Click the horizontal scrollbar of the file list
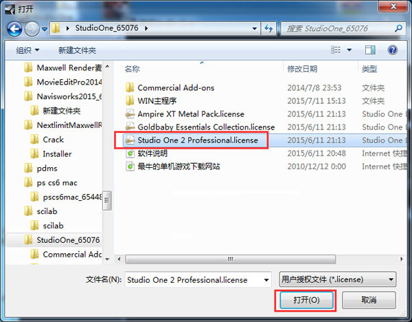Image resolution: width=412 pixels, height=322 pixels. (230, 259)
